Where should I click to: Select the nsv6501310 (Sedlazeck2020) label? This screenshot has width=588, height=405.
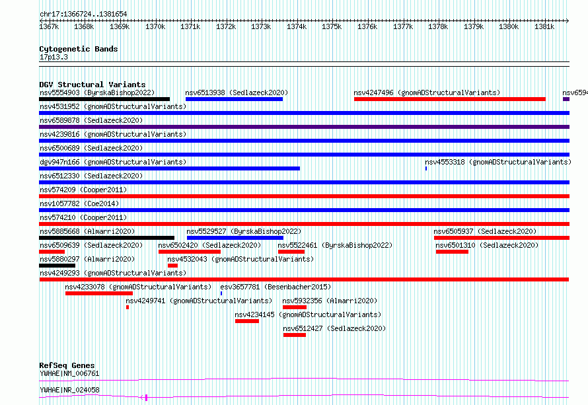click(487, 245)
